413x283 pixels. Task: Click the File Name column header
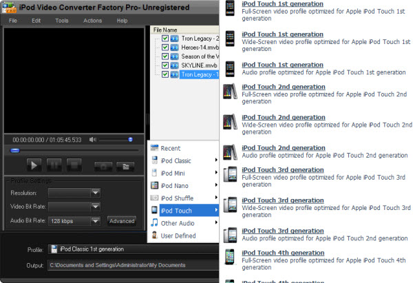(x=184, y=30)
